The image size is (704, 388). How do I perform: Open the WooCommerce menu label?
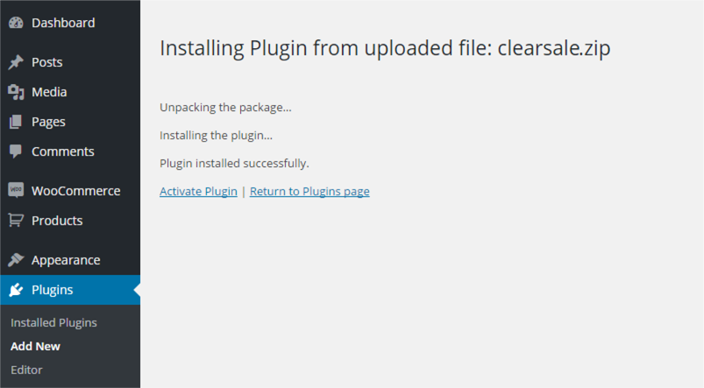pyautogui.click(x=75, y=190)
